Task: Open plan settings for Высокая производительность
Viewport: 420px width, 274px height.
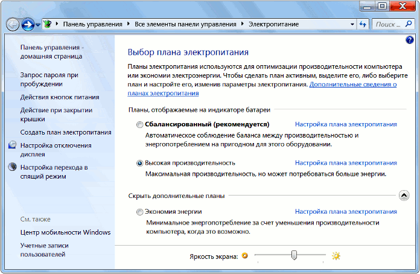Action: (x=346, y=163)
